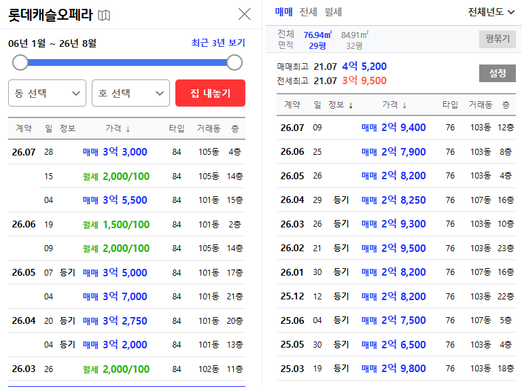This screenshot has height=387, width=522.
Task: Select the 매매 2억 7,500 price
Action: click(x=394, y=320)
